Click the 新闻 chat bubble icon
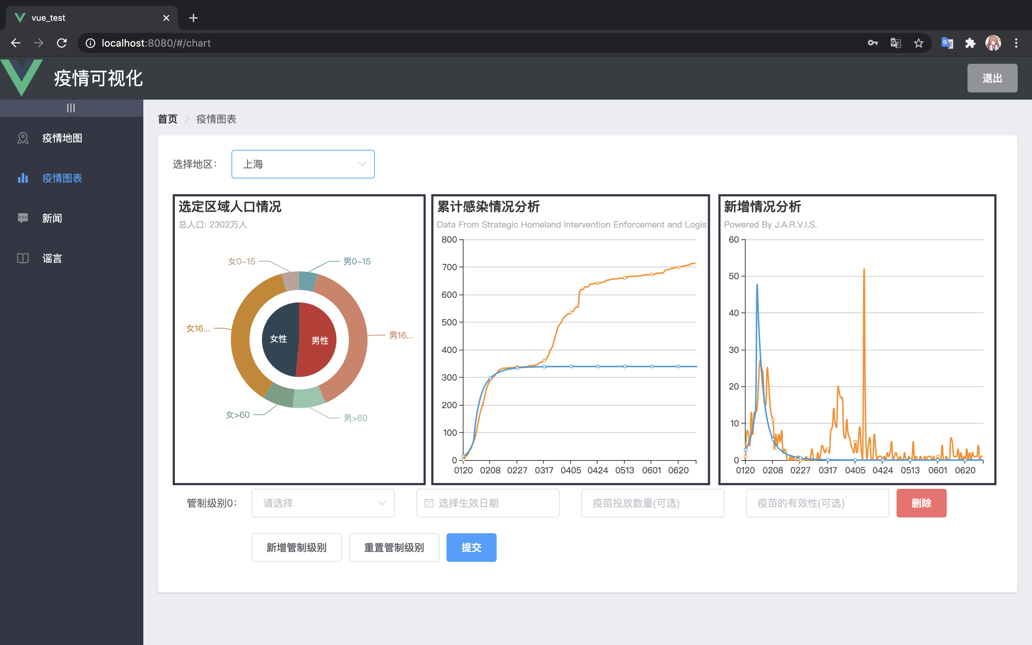 (x=23, y=218)
